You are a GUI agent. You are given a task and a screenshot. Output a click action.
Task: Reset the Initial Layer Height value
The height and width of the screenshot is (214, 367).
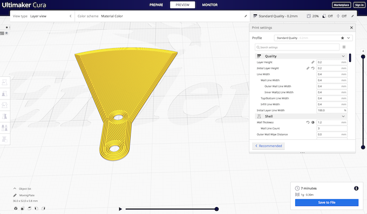point(313,68)
